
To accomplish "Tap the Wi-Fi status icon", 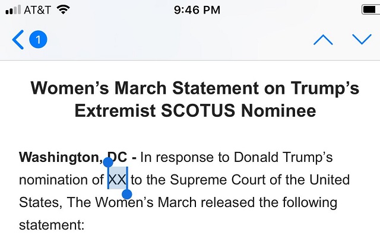I will click(64, 9).
